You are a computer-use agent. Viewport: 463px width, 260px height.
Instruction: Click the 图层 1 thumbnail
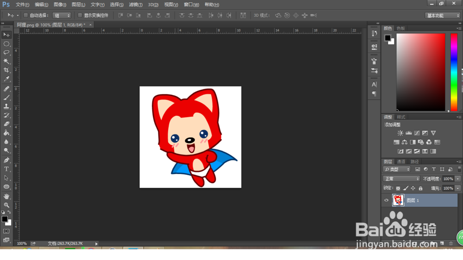pos(398,200)
